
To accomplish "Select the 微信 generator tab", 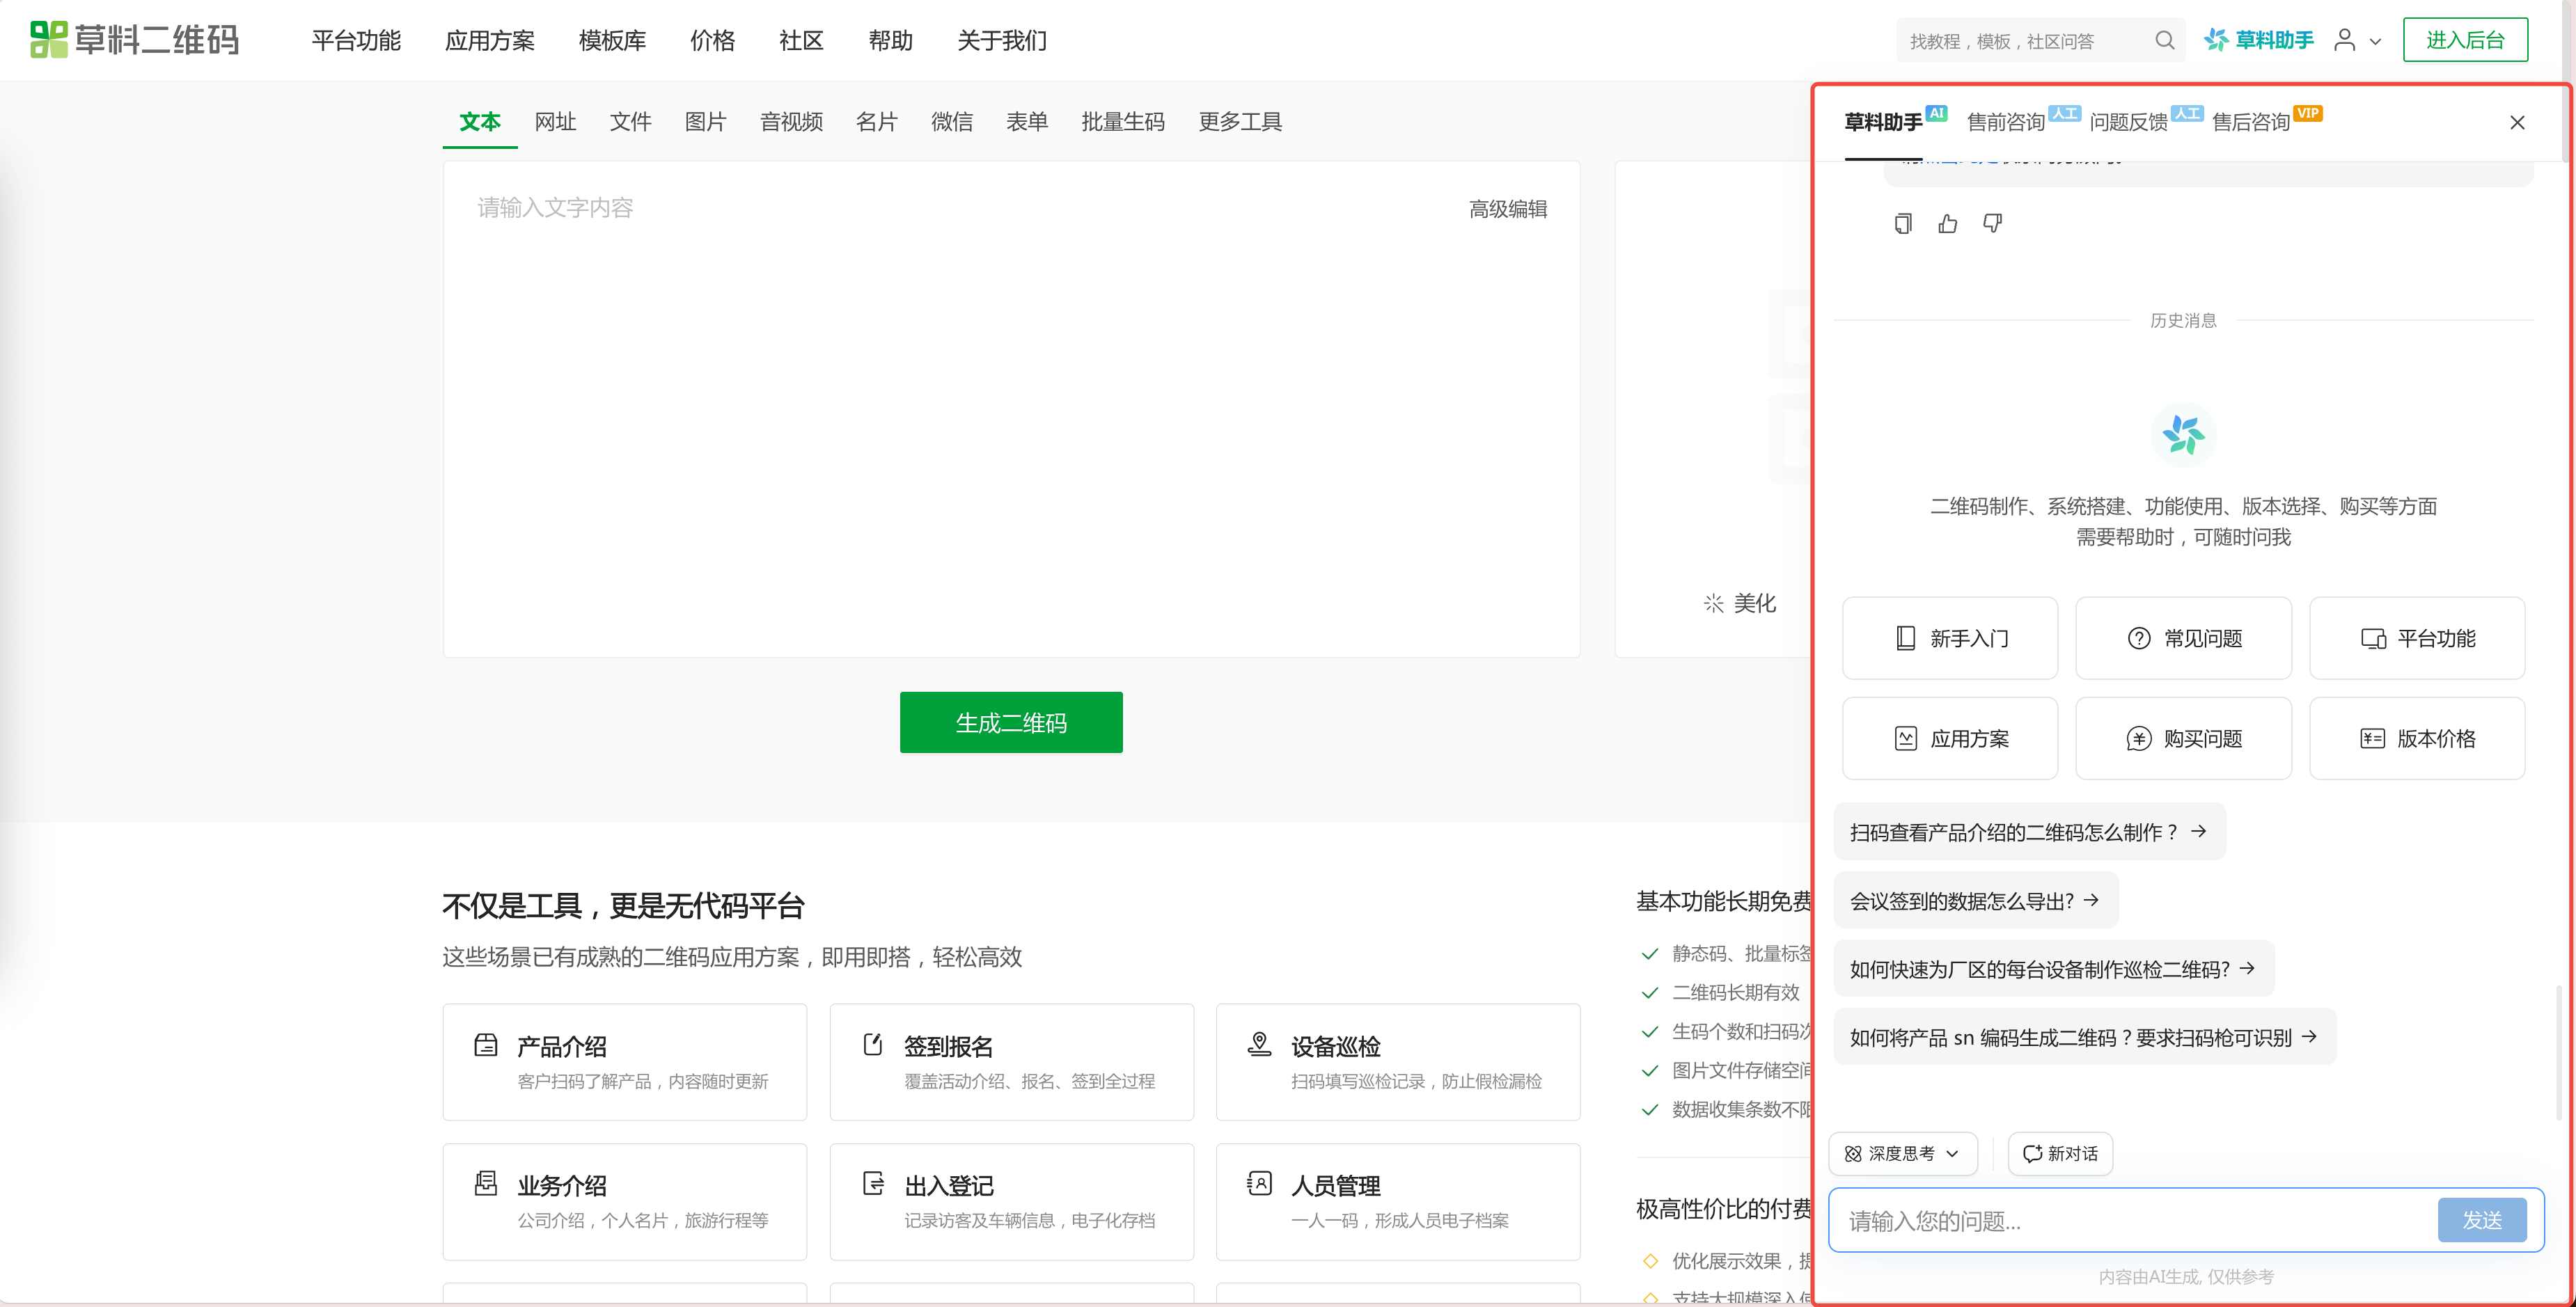I will point(951,122).
